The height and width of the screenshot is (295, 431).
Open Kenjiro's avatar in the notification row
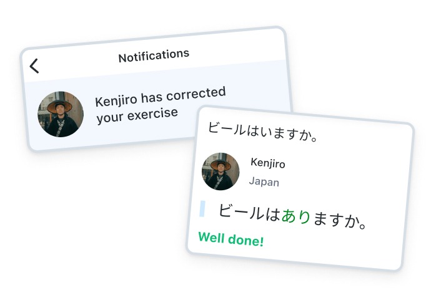point(61,114)
